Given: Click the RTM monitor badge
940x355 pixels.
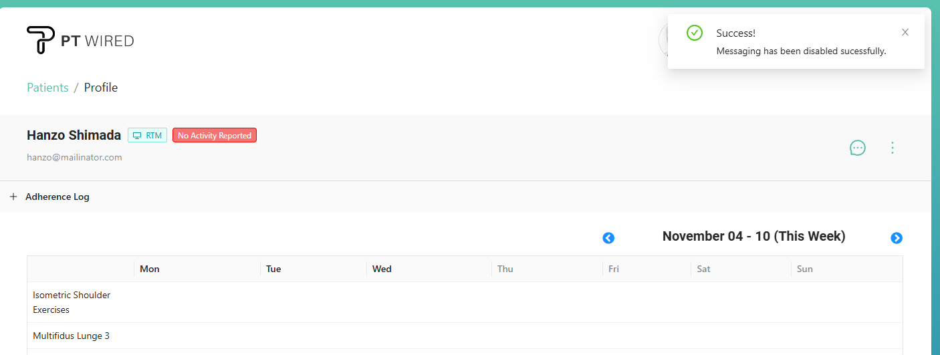Looking at the screenshot, I should [147, 135].
